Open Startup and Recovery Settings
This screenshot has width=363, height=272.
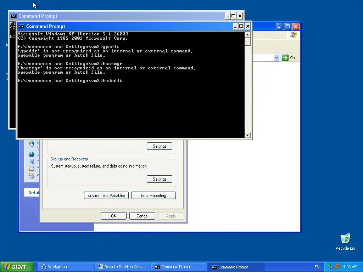(x=160, y=179)
